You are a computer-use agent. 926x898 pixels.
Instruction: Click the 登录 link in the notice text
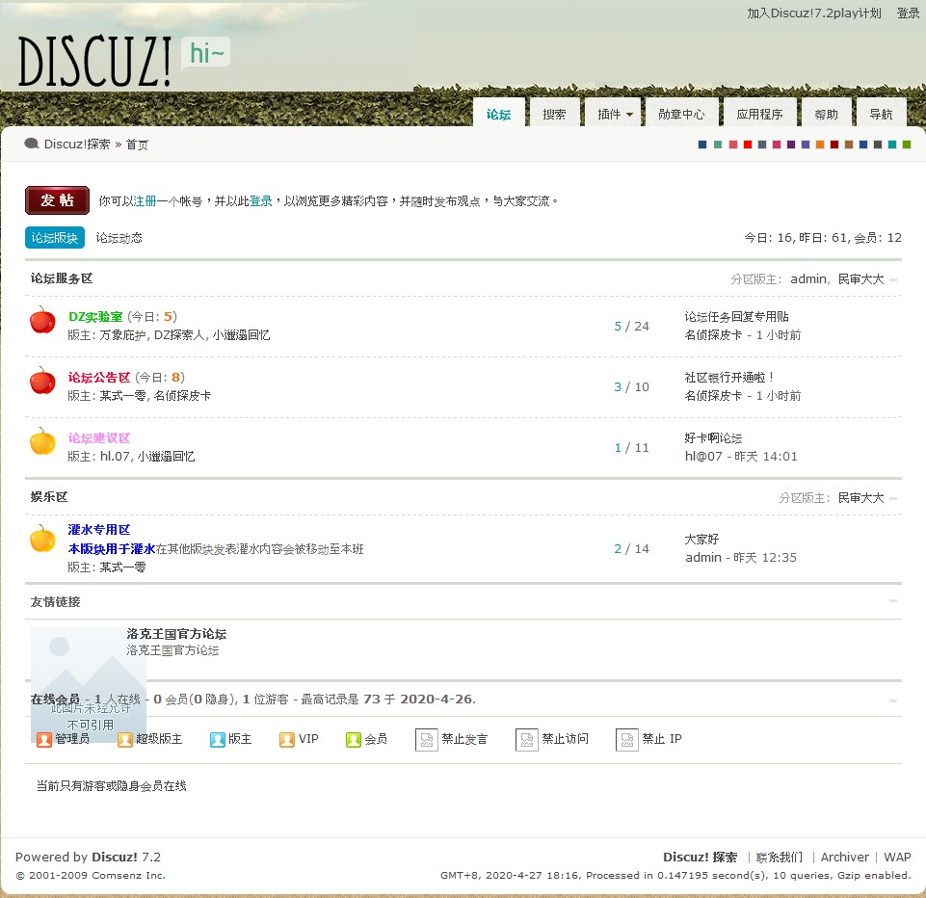coord(260,200)
